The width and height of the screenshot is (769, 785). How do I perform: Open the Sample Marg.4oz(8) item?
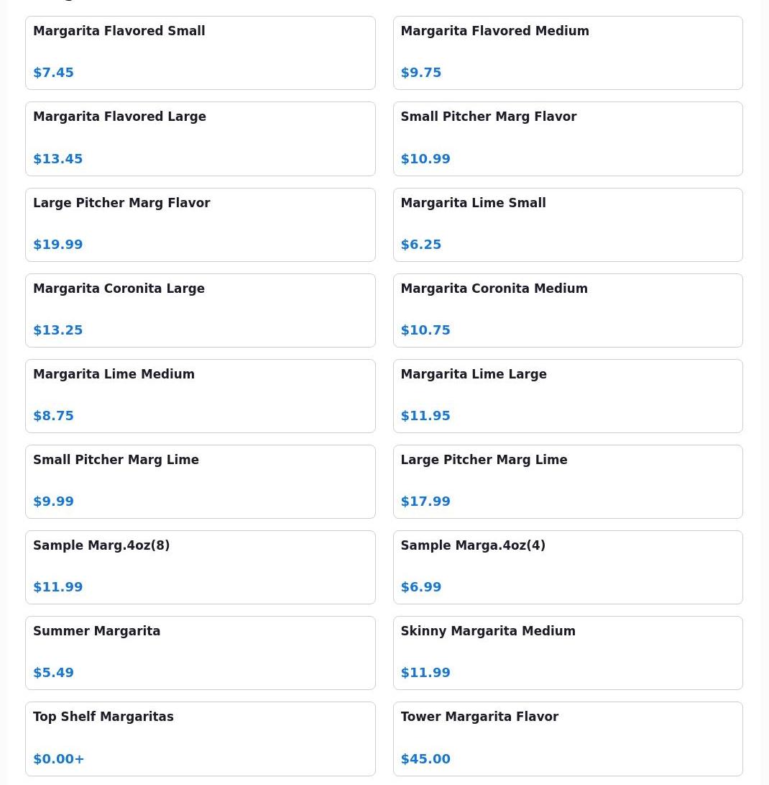(200, 567)
